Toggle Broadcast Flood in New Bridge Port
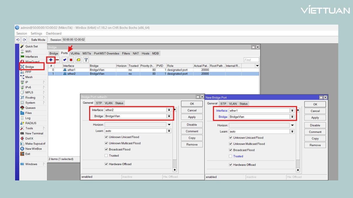353x198 pixels. point(231,150)
